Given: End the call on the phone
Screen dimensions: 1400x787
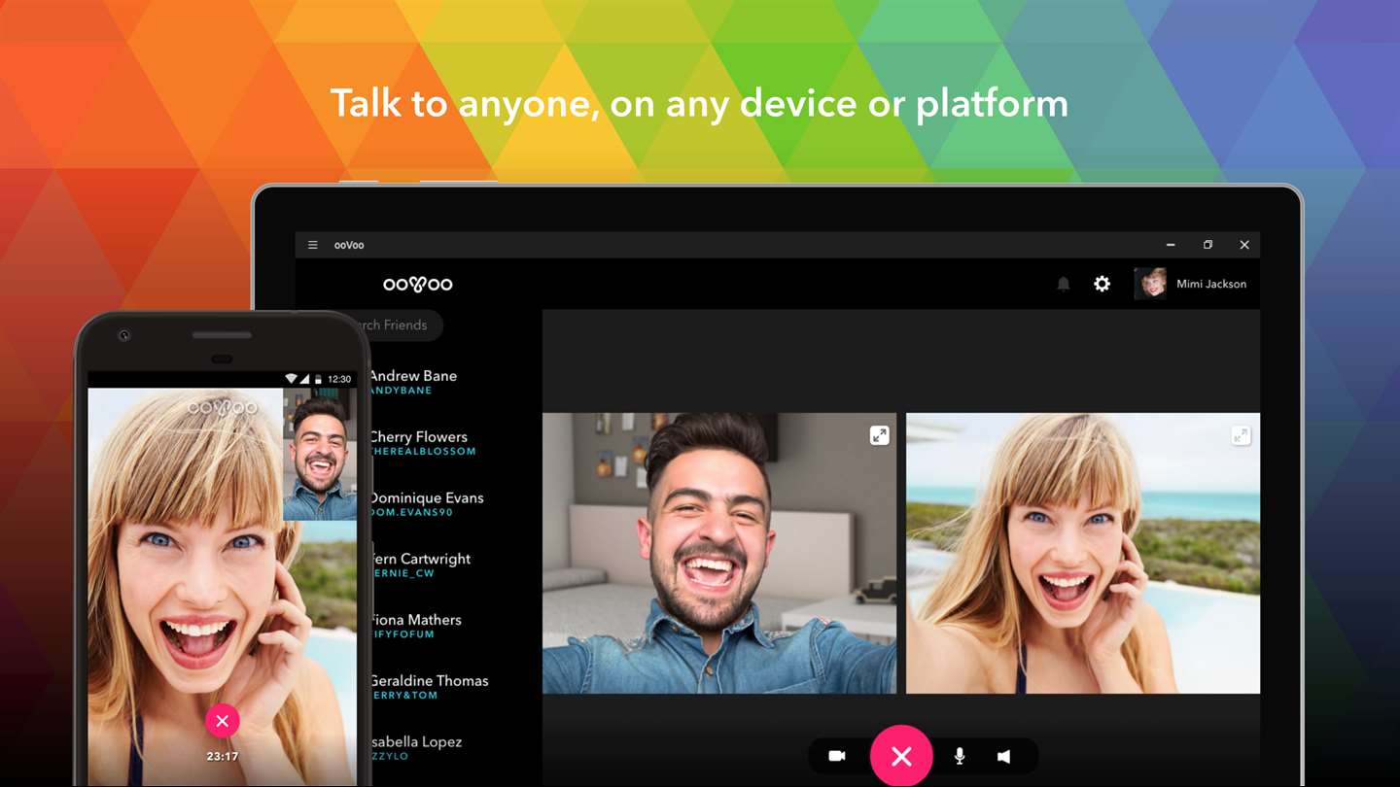Looking at the screenshot, I should click(223, 720).
